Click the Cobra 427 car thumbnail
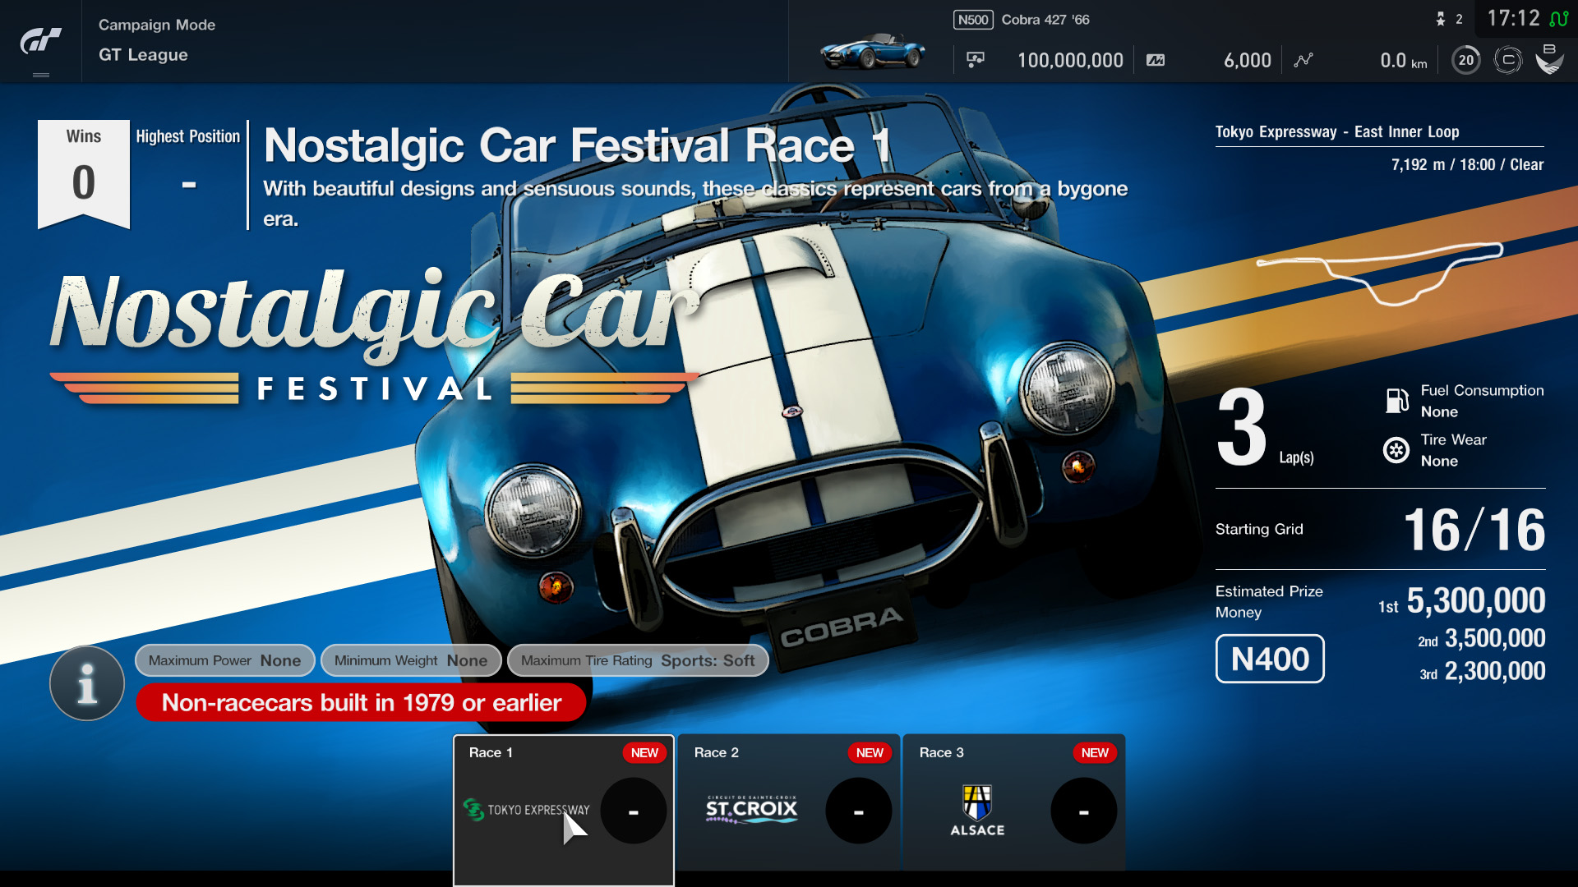Screen dimensions: 1578x887 [x=873, y=52]
